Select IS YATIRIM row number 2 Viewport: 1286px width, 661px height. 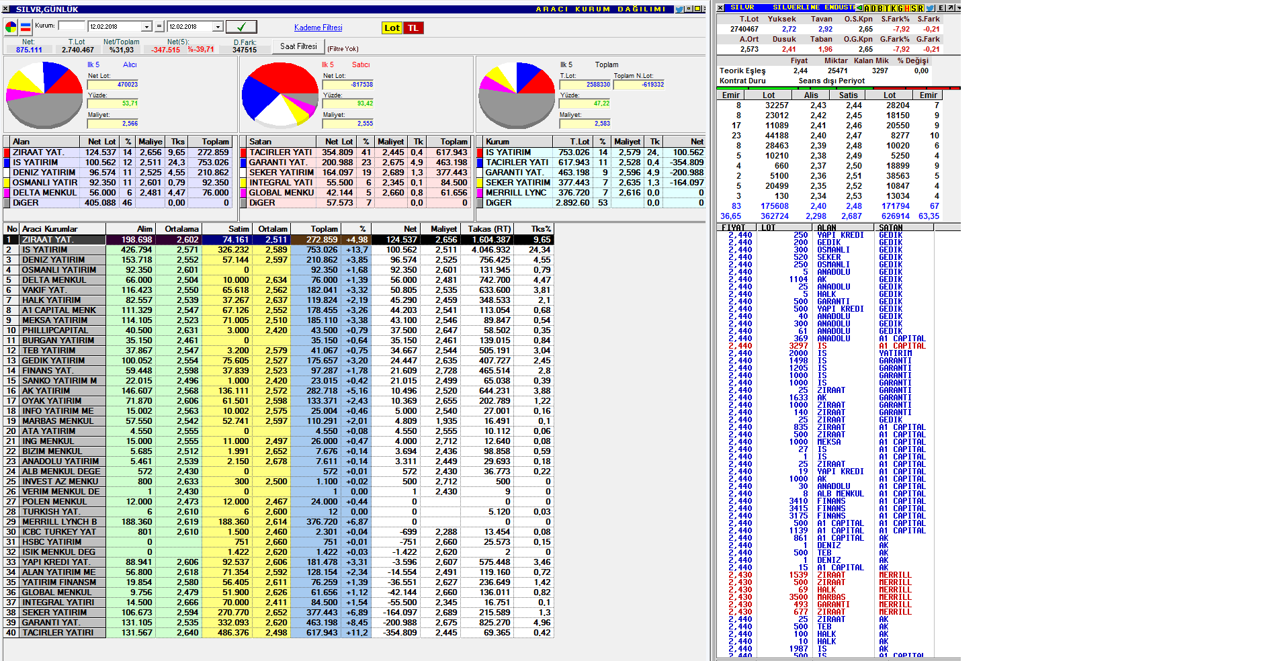point(278,250)
